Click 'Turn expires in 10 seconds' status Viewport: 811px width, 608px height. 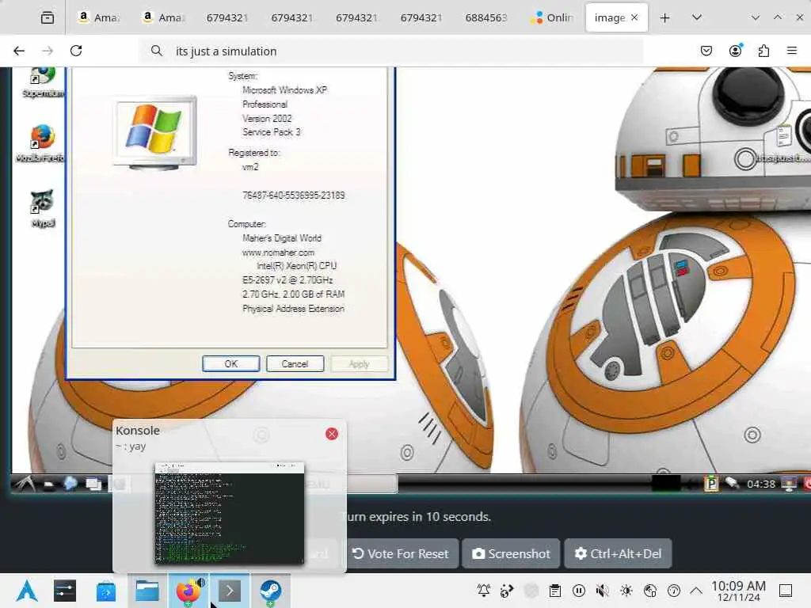coord(418,516)
